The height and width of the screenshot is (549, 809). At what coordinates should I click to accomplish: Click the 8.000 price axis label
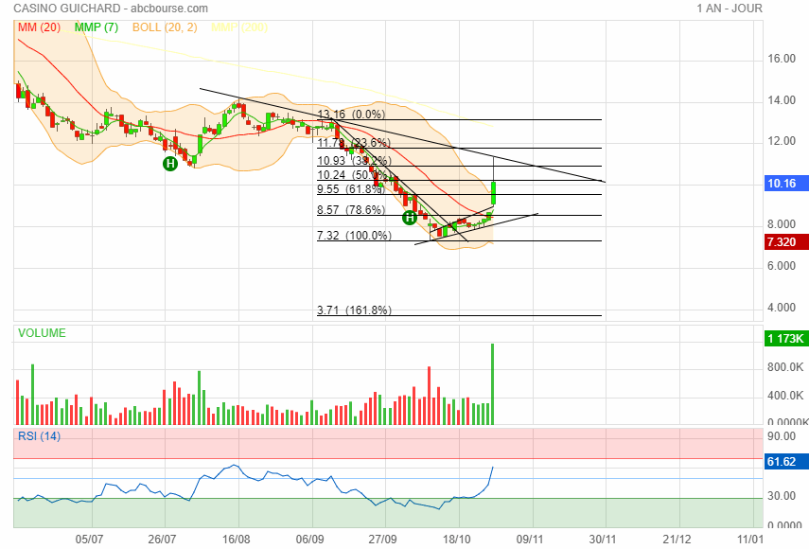coord(782,224)
